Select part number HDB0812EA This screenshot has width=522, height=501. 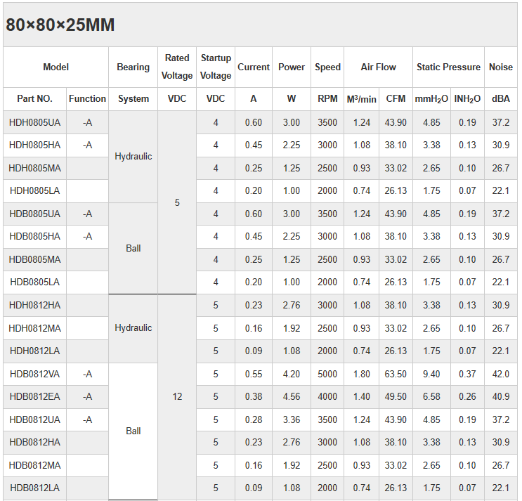click(35, 396)
